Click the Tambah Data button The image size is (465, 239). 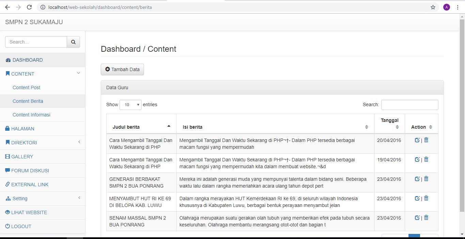coord(122,69)
